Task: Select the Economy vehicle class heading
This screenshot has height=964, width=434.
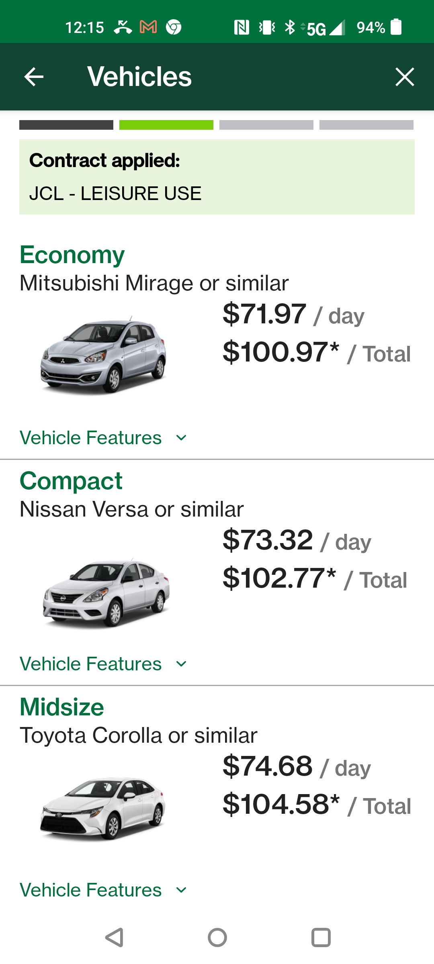Action: (x=72, y=255)
